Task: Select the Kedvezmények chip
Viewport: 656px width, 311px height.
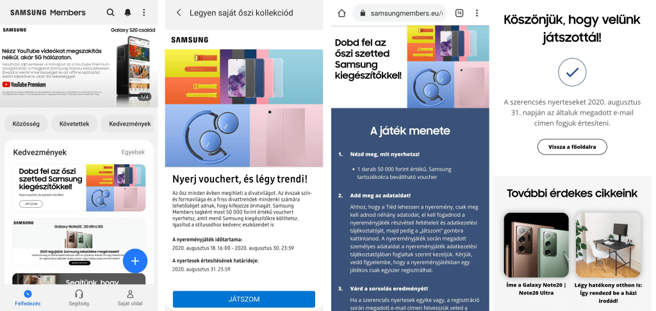Action: pyautogui.click(x=127, y=124)
